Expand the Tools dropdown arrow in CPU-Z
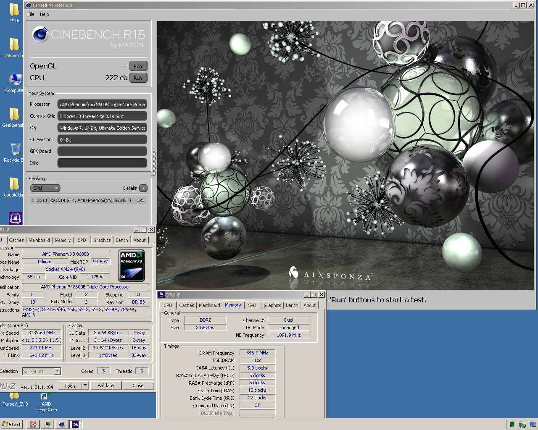538x430 pixels. [x=85, y=385]
